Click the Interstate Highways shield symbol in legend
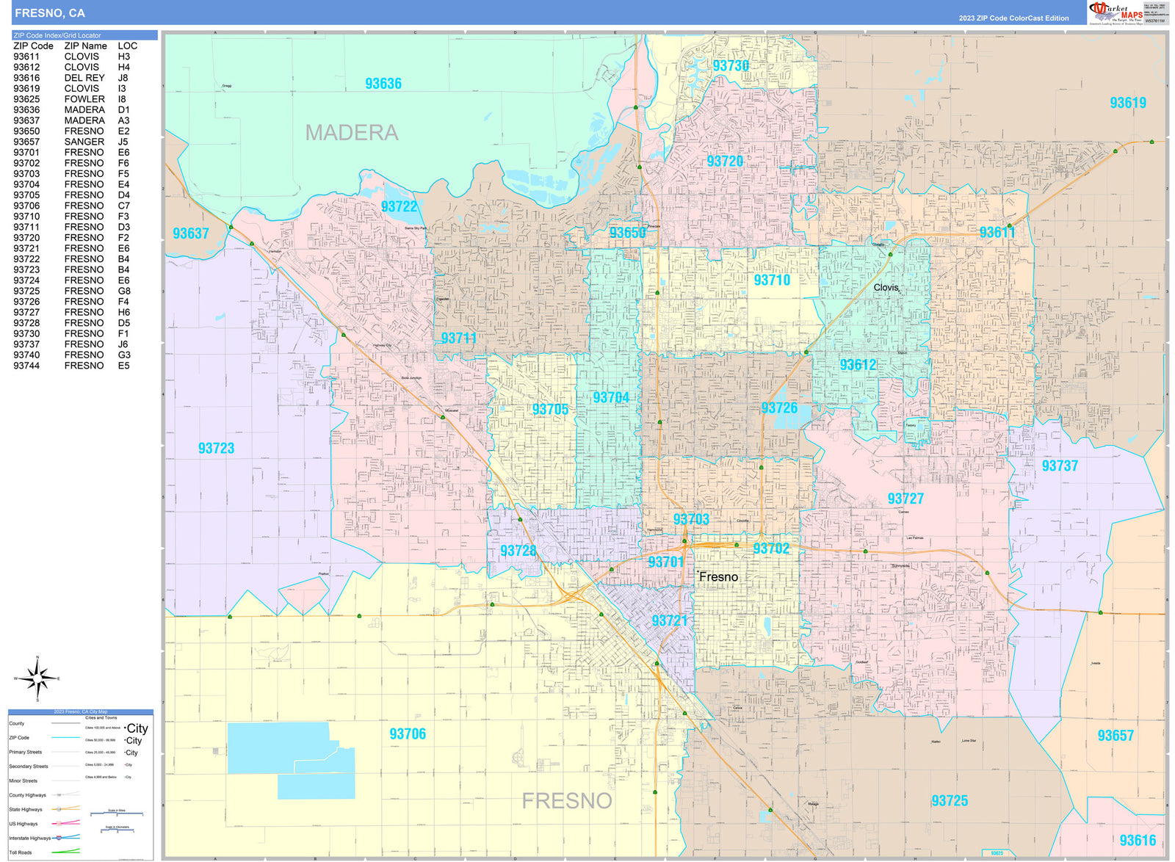 click(x=59, y=838)
